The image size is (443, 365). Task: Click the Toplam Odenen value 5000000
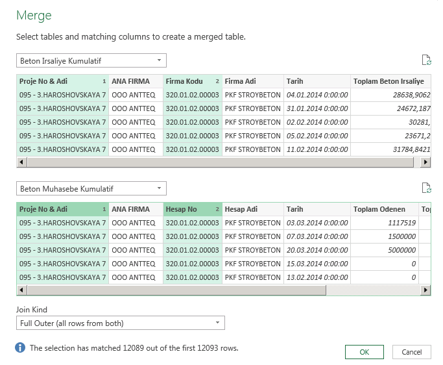[x=385, y=250]
